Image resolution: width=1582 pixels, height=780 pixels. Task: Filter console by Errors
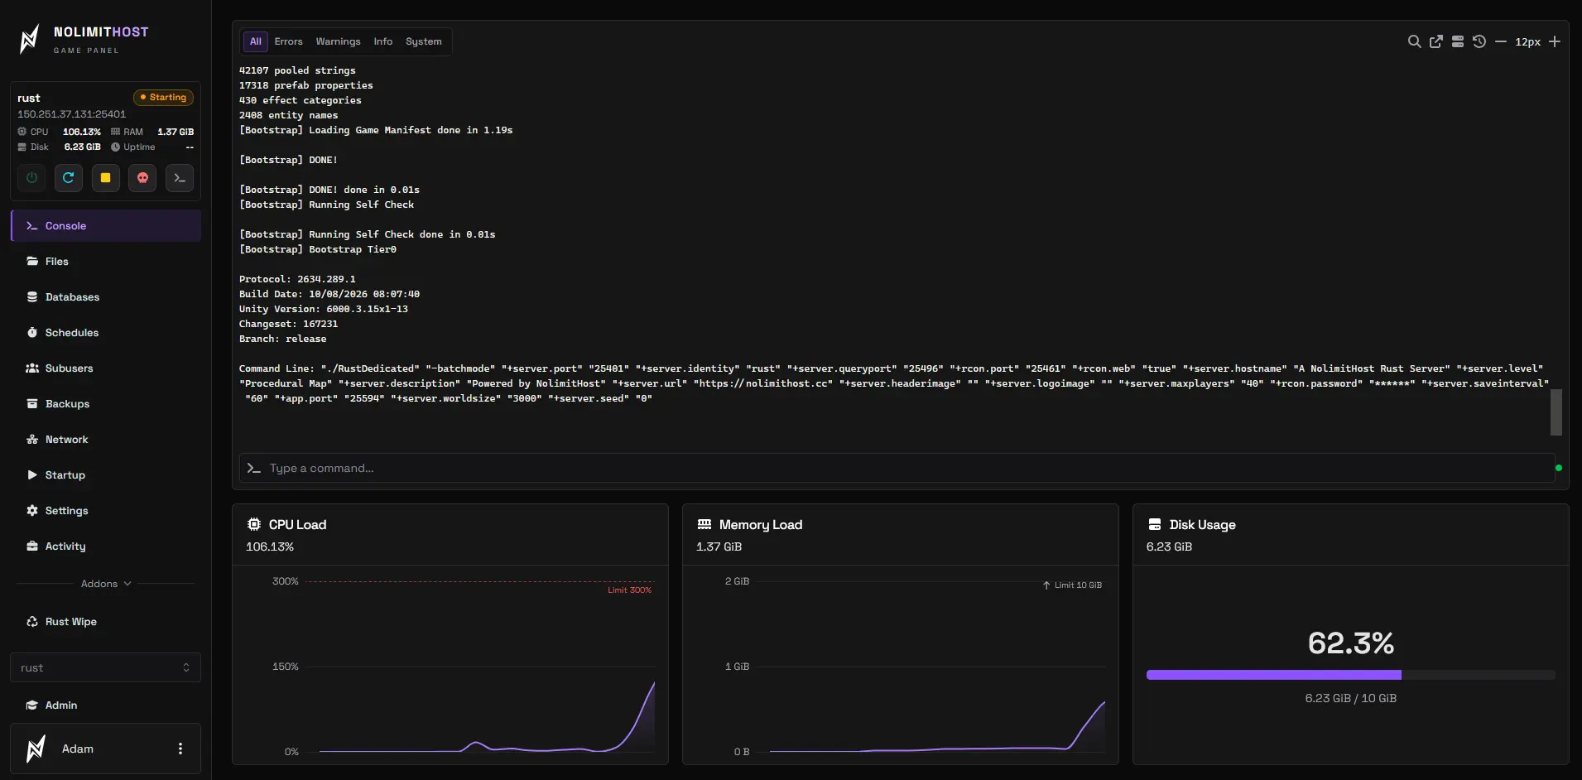click(x=289, y=41)
